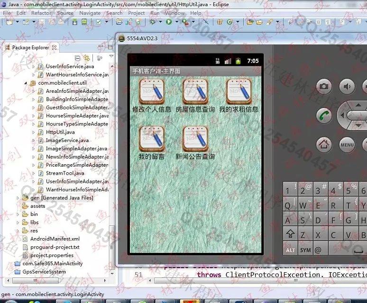Click the New Java Class toolbar icon

tap(229, 22)
